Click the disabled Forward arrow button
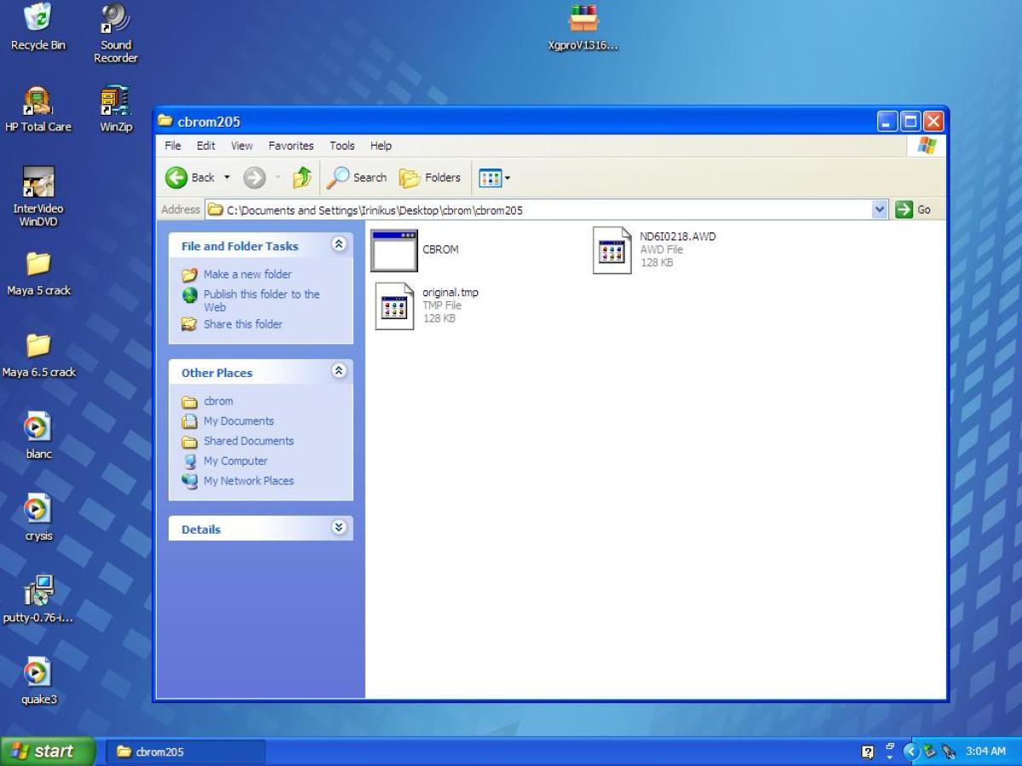The image size is (1022, 766). coord(255,177)
